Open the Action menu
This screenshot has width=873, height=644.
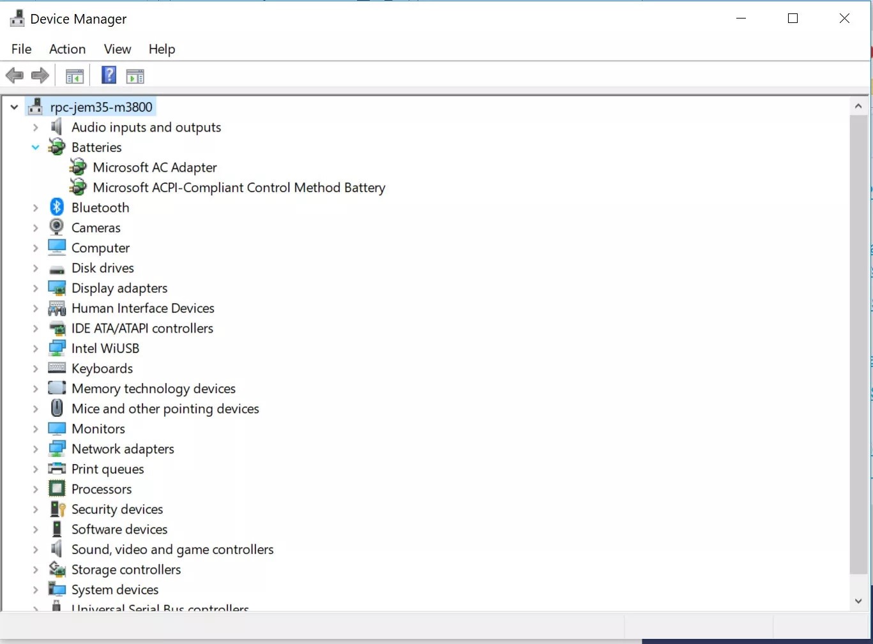point(67,49)
